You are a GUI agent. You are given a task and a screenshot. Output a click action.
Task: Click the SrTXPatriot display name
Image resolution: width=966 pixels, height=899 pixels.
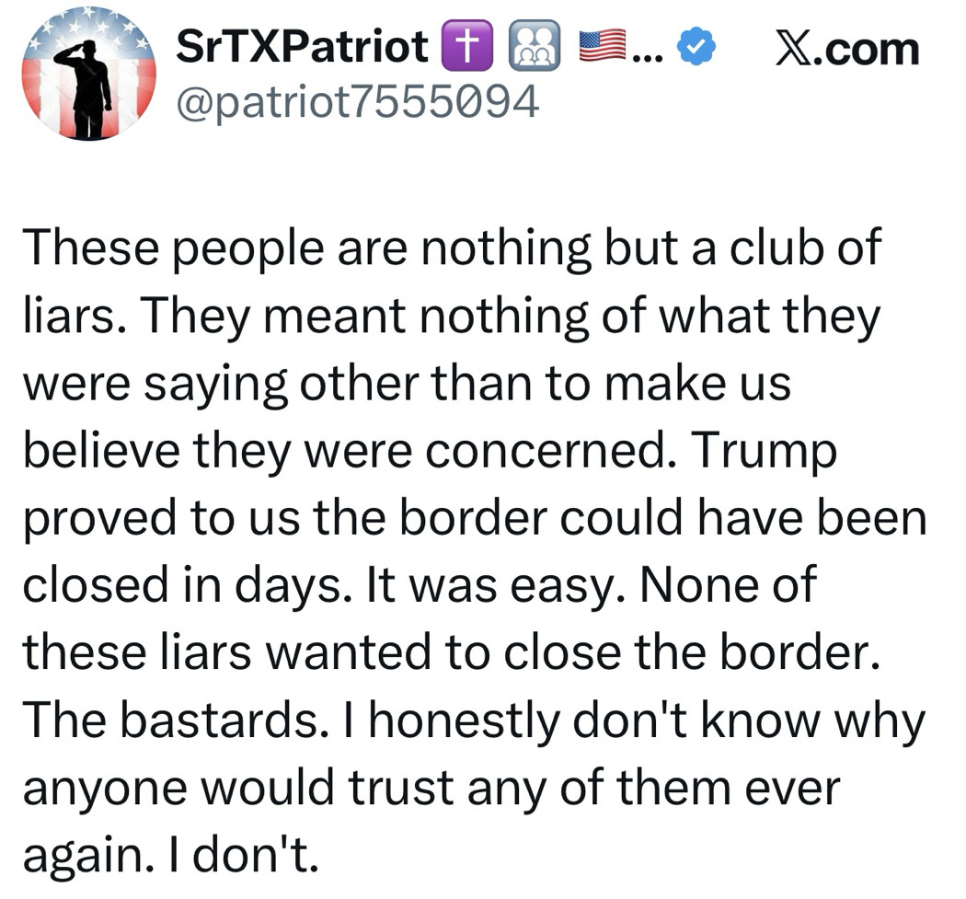pos(303,47)
